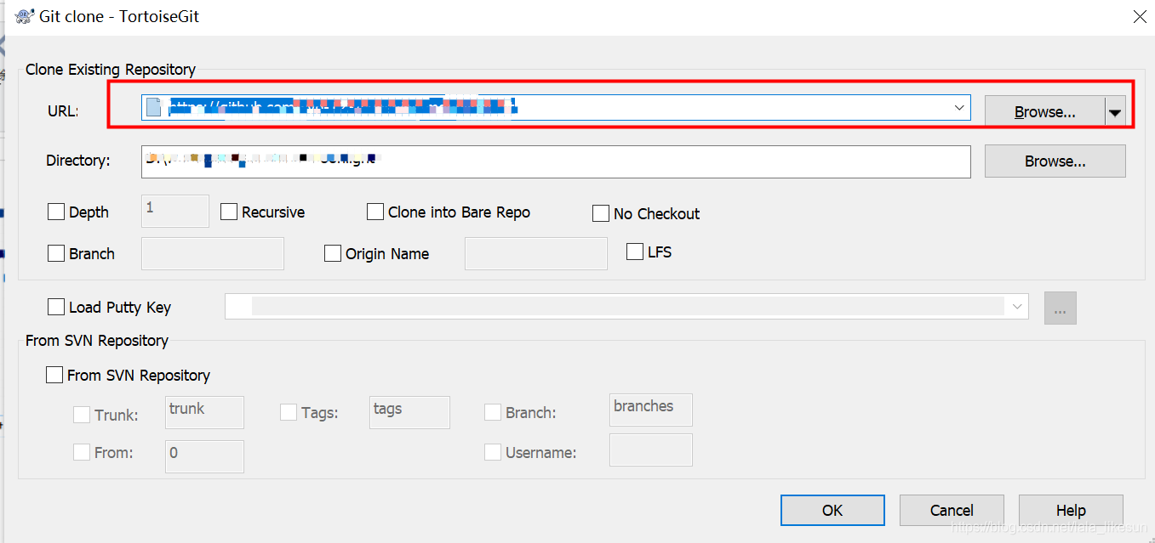1155x543 pixels.
Task: Click the tags text field
Action: tap(409, 412)
